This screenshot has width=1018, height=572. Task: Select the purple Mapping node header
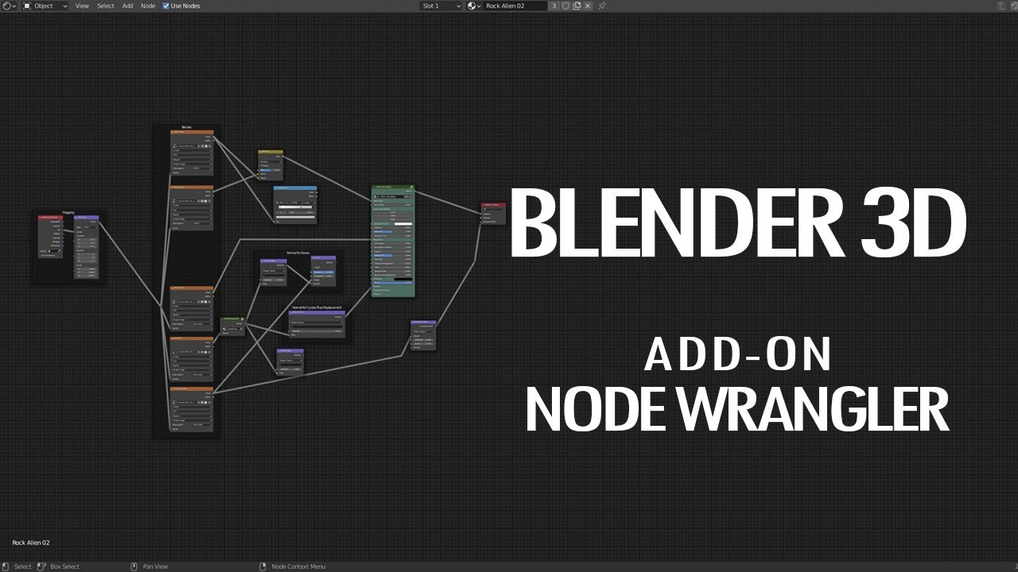86,217
